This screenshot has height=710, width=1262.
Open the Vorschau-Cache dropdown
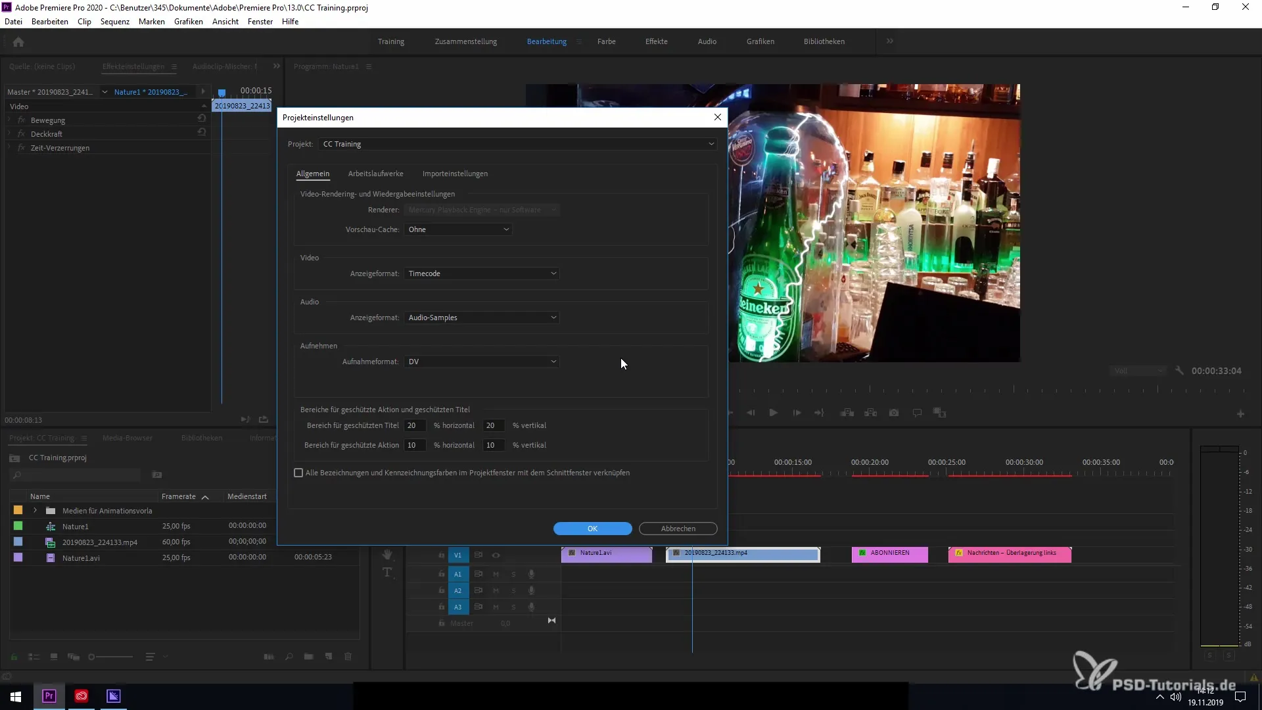pyautogui.click(x=458, y=229)
